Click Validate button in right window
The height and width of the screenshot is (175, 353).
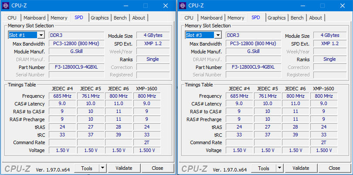301,168
